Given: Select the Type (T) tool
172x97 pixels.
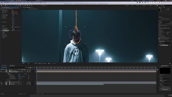Looking at the screenshot, I should click(x=22, y=5).
